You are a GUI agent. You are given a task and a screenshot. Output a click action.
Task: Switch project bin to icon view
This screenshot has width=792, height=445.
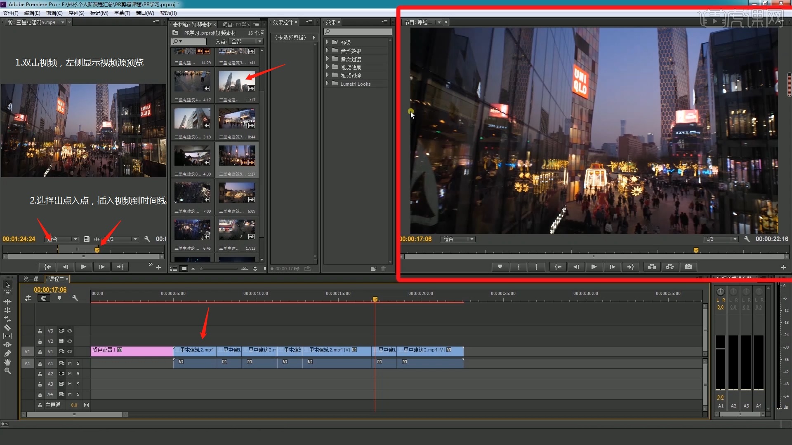tap(184, 269)
